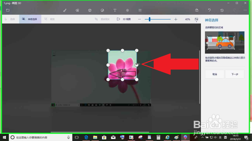
Task: Open the 3D shapes cube tool
Action: pyautogui.click(x=90, y=10)
